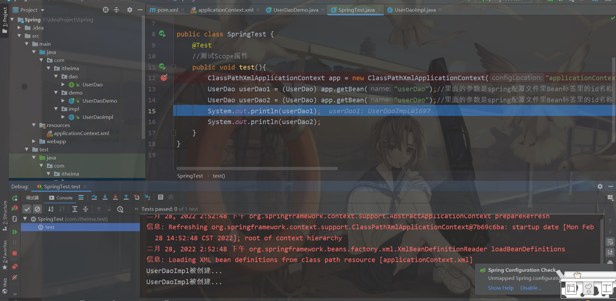This screenshot has height=301, width=616.
Task: Select the test row in test results
Action: coord(80,227)
